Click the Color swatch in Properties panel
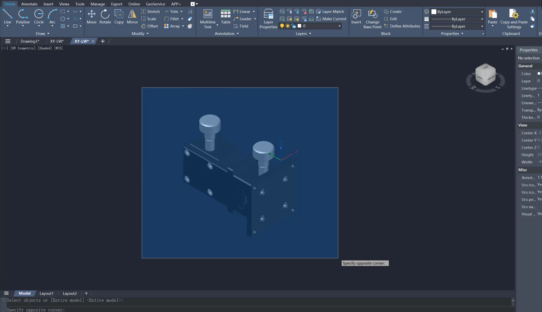542x312 pixels. (x=539, y=74)
